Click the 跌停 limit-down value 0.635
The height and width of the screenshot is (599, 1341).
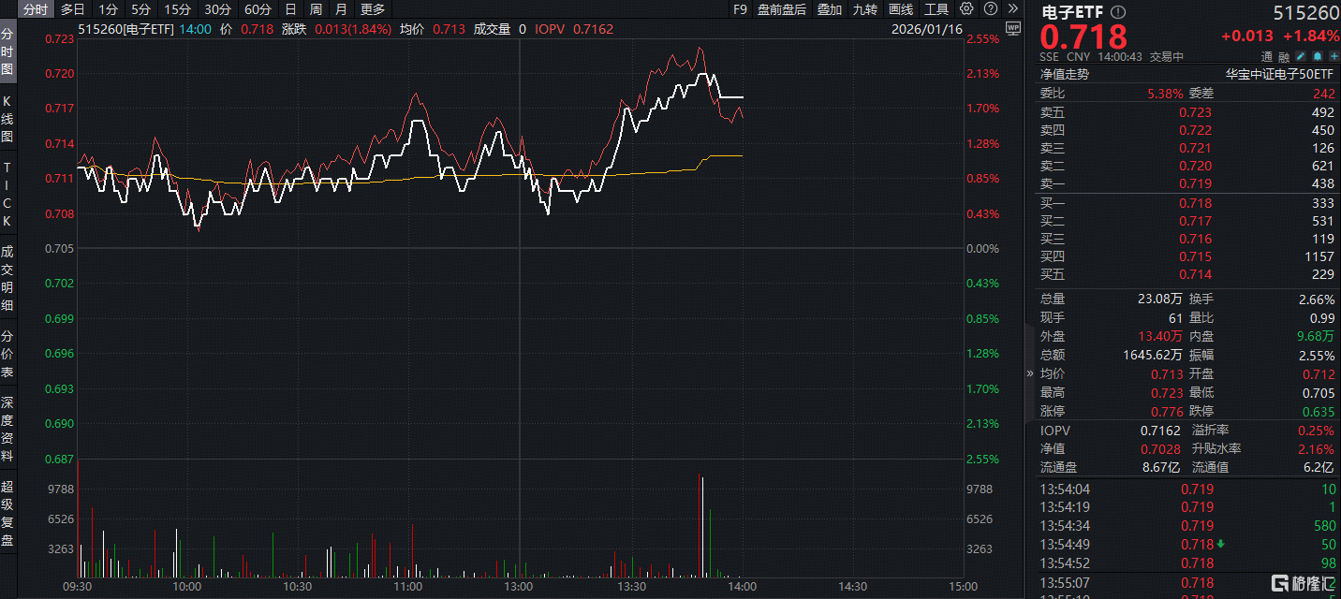point(1318,411)
